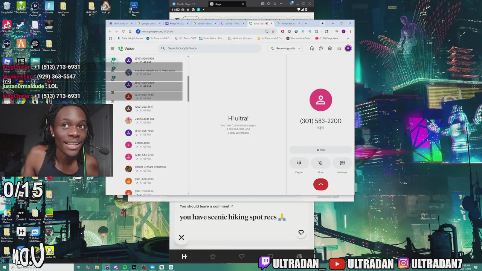Go to the Chrome home page button
The image size is (482, 271).
pos(130,32)
